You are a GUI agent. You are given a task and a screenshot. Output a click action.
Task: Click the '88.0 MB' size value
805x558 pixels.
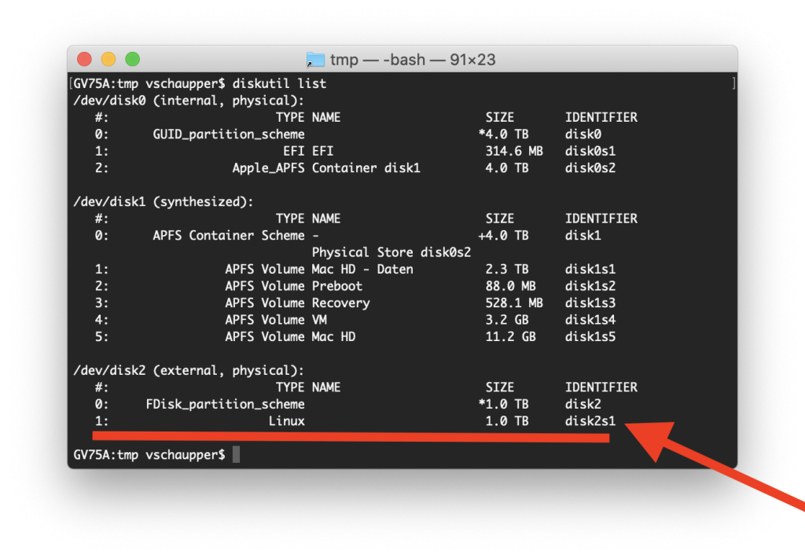(x=510, y=286)
